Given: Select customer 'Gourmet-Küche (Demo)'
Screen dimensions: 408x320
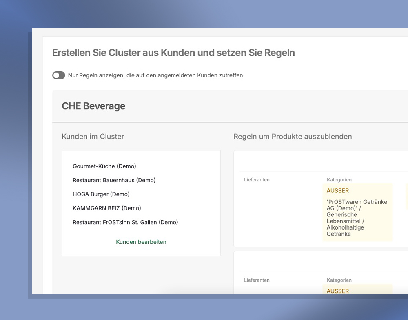Looking at the screenshot, I should 104,166.
